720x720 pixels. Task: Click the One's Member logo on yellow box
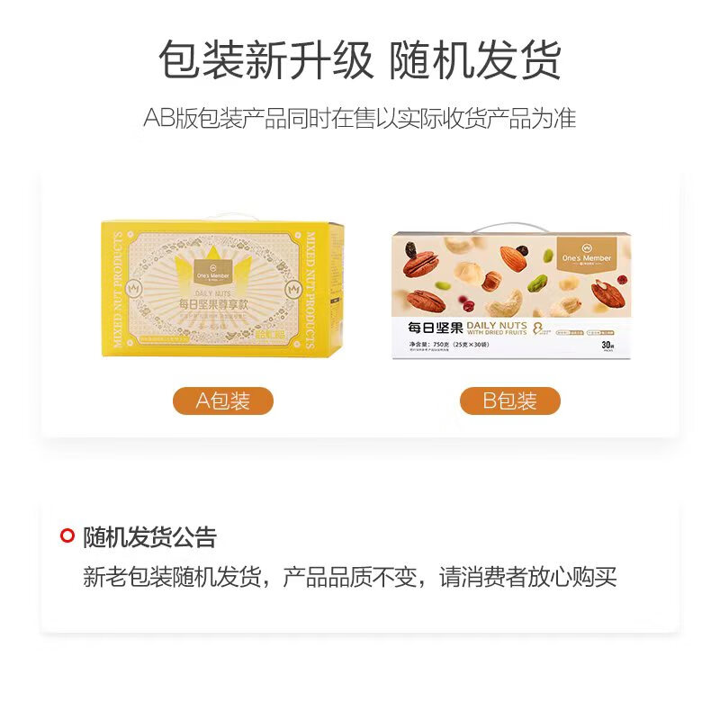[x=212, y=272]
